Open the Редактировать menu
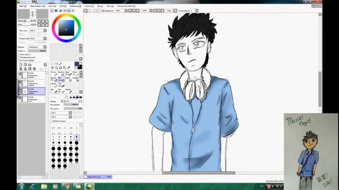 pos(38,6)
